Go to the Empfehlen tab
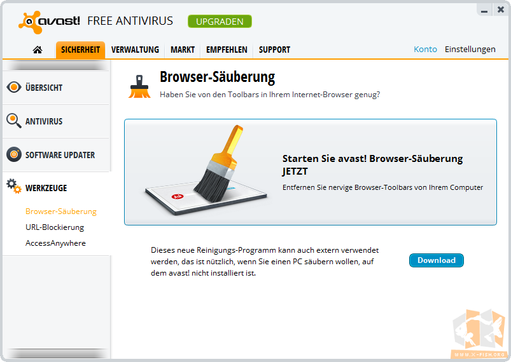 tap(227, 50)
